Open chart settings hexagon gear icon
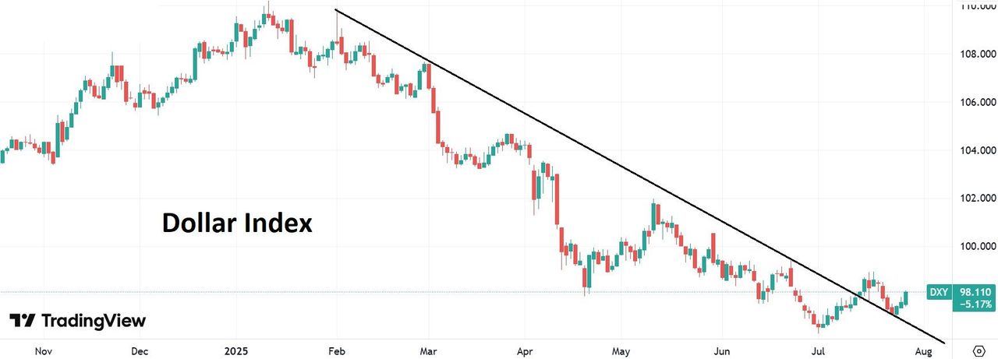The width and height of the screenshot is (998, 359). pos(979,350)
